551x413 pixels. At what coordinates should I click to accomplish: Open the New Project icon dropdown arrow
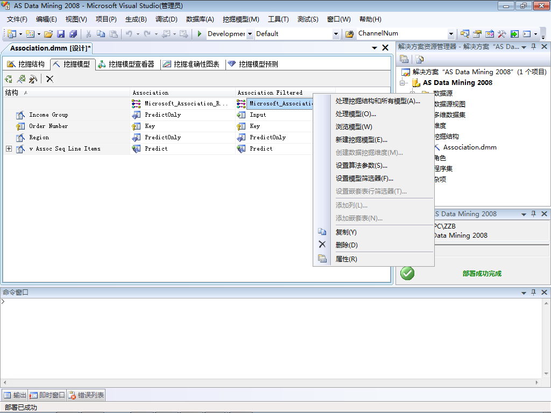pos(21,34)
